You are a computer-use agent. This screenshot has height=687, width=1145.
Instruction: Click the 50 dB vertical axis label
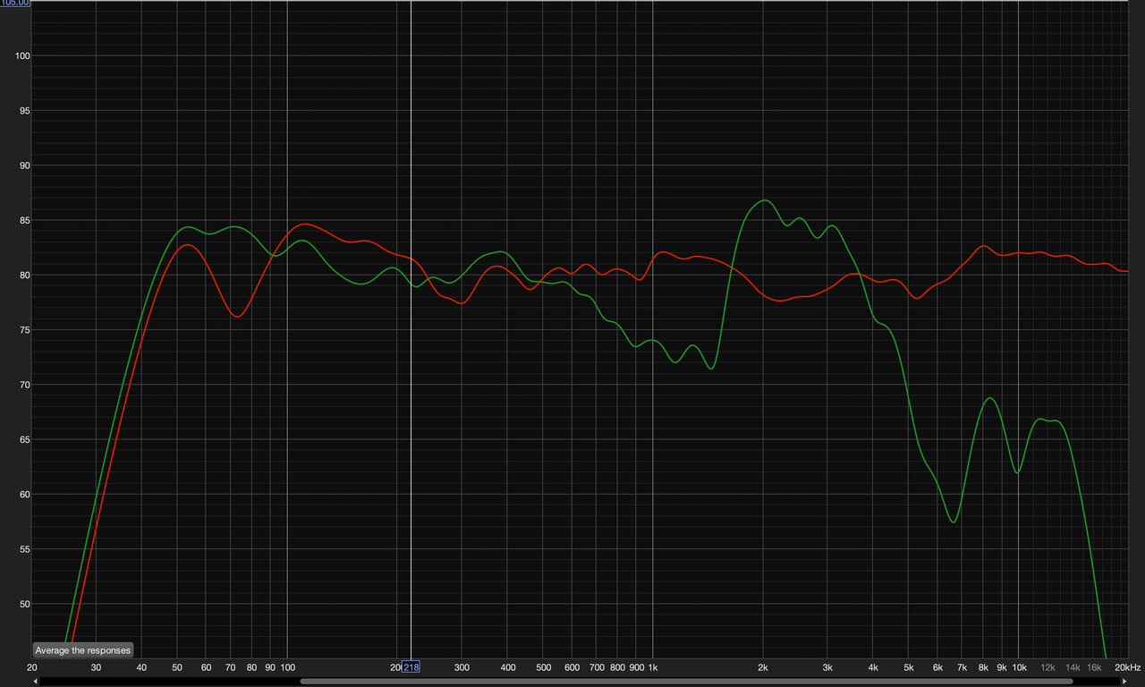[x=25, y=604]
